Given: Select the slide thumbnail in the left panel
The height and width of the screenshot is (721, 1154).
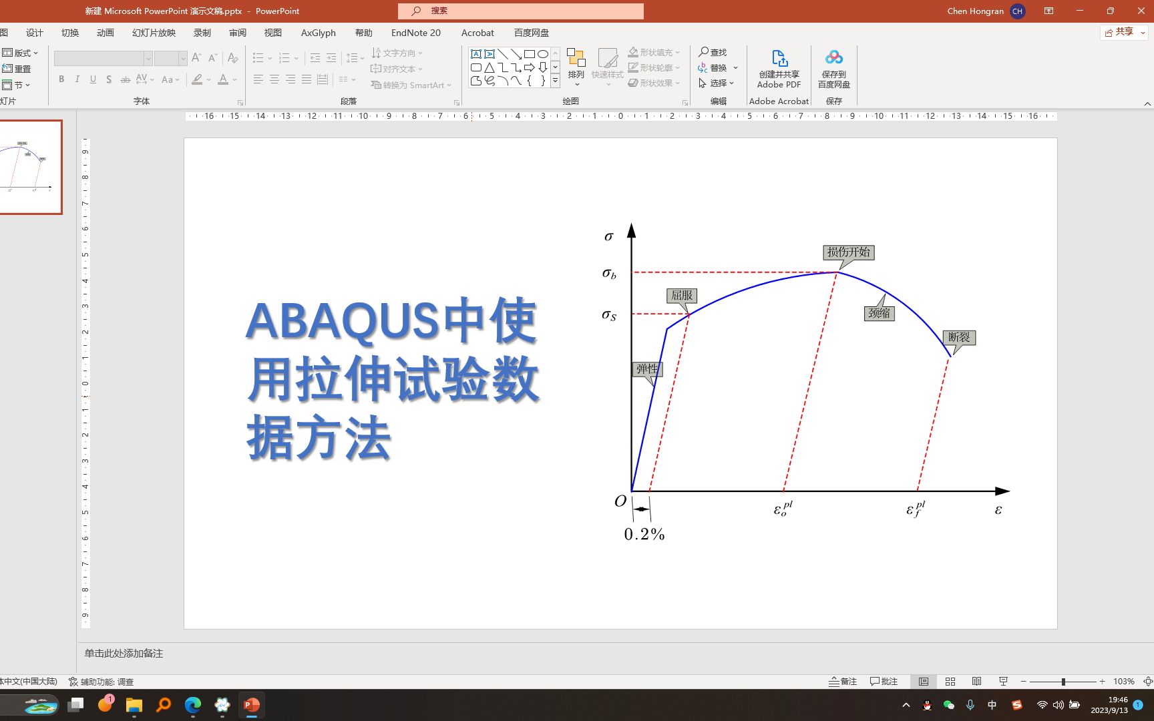Looking at the screenshot, I should [x=31, y=166].
